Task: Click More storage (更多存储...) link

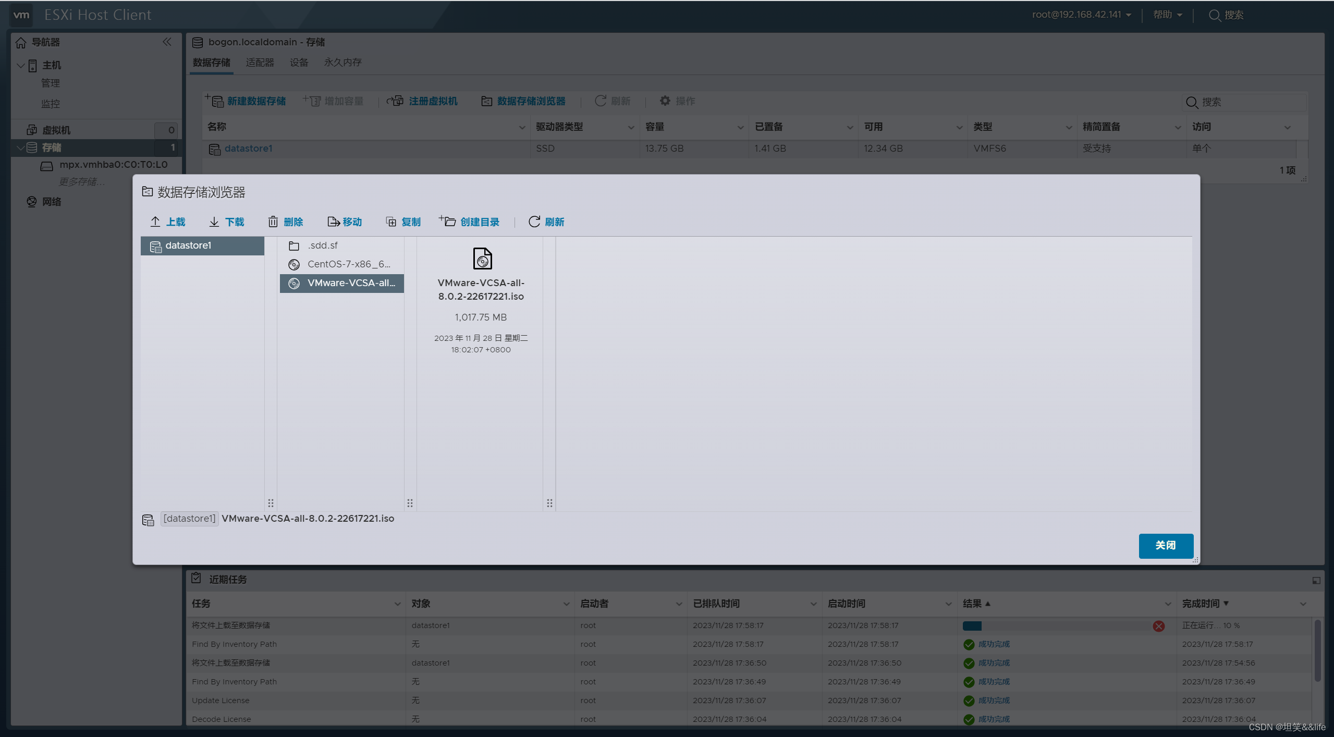Action: pyautogui.click(x=82, y=181)
